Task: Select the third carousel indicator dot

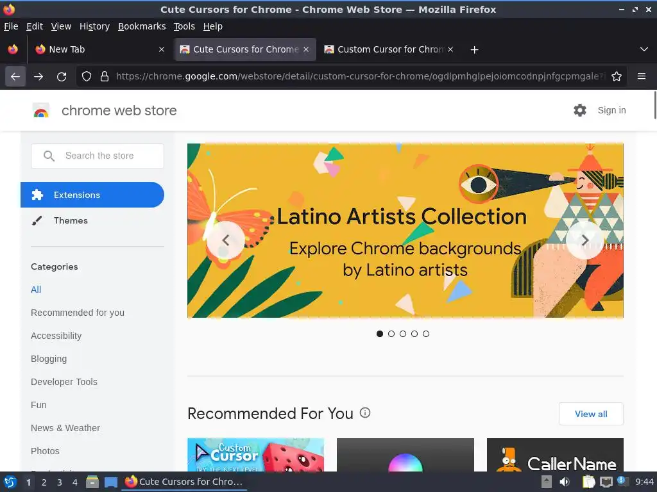Action: 403,333
